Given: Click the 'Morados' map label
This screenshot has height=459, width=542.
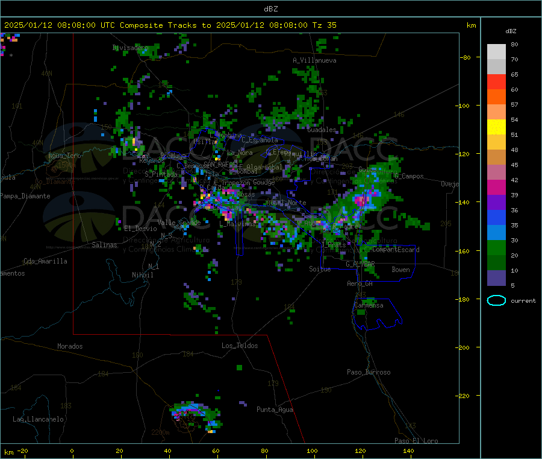Looking at the screenshot, I should click(x=70, y=346).
